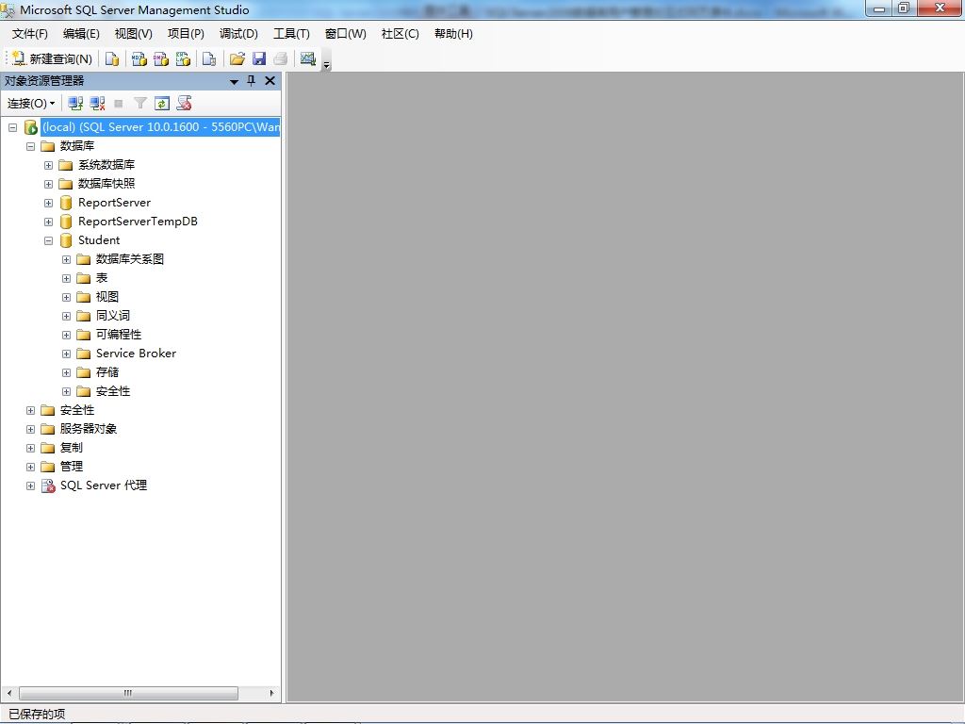The width and height of the screenshot is (965, 724).
Task: Expand the 可编程性 folder
Action: (x=66, y=336)
